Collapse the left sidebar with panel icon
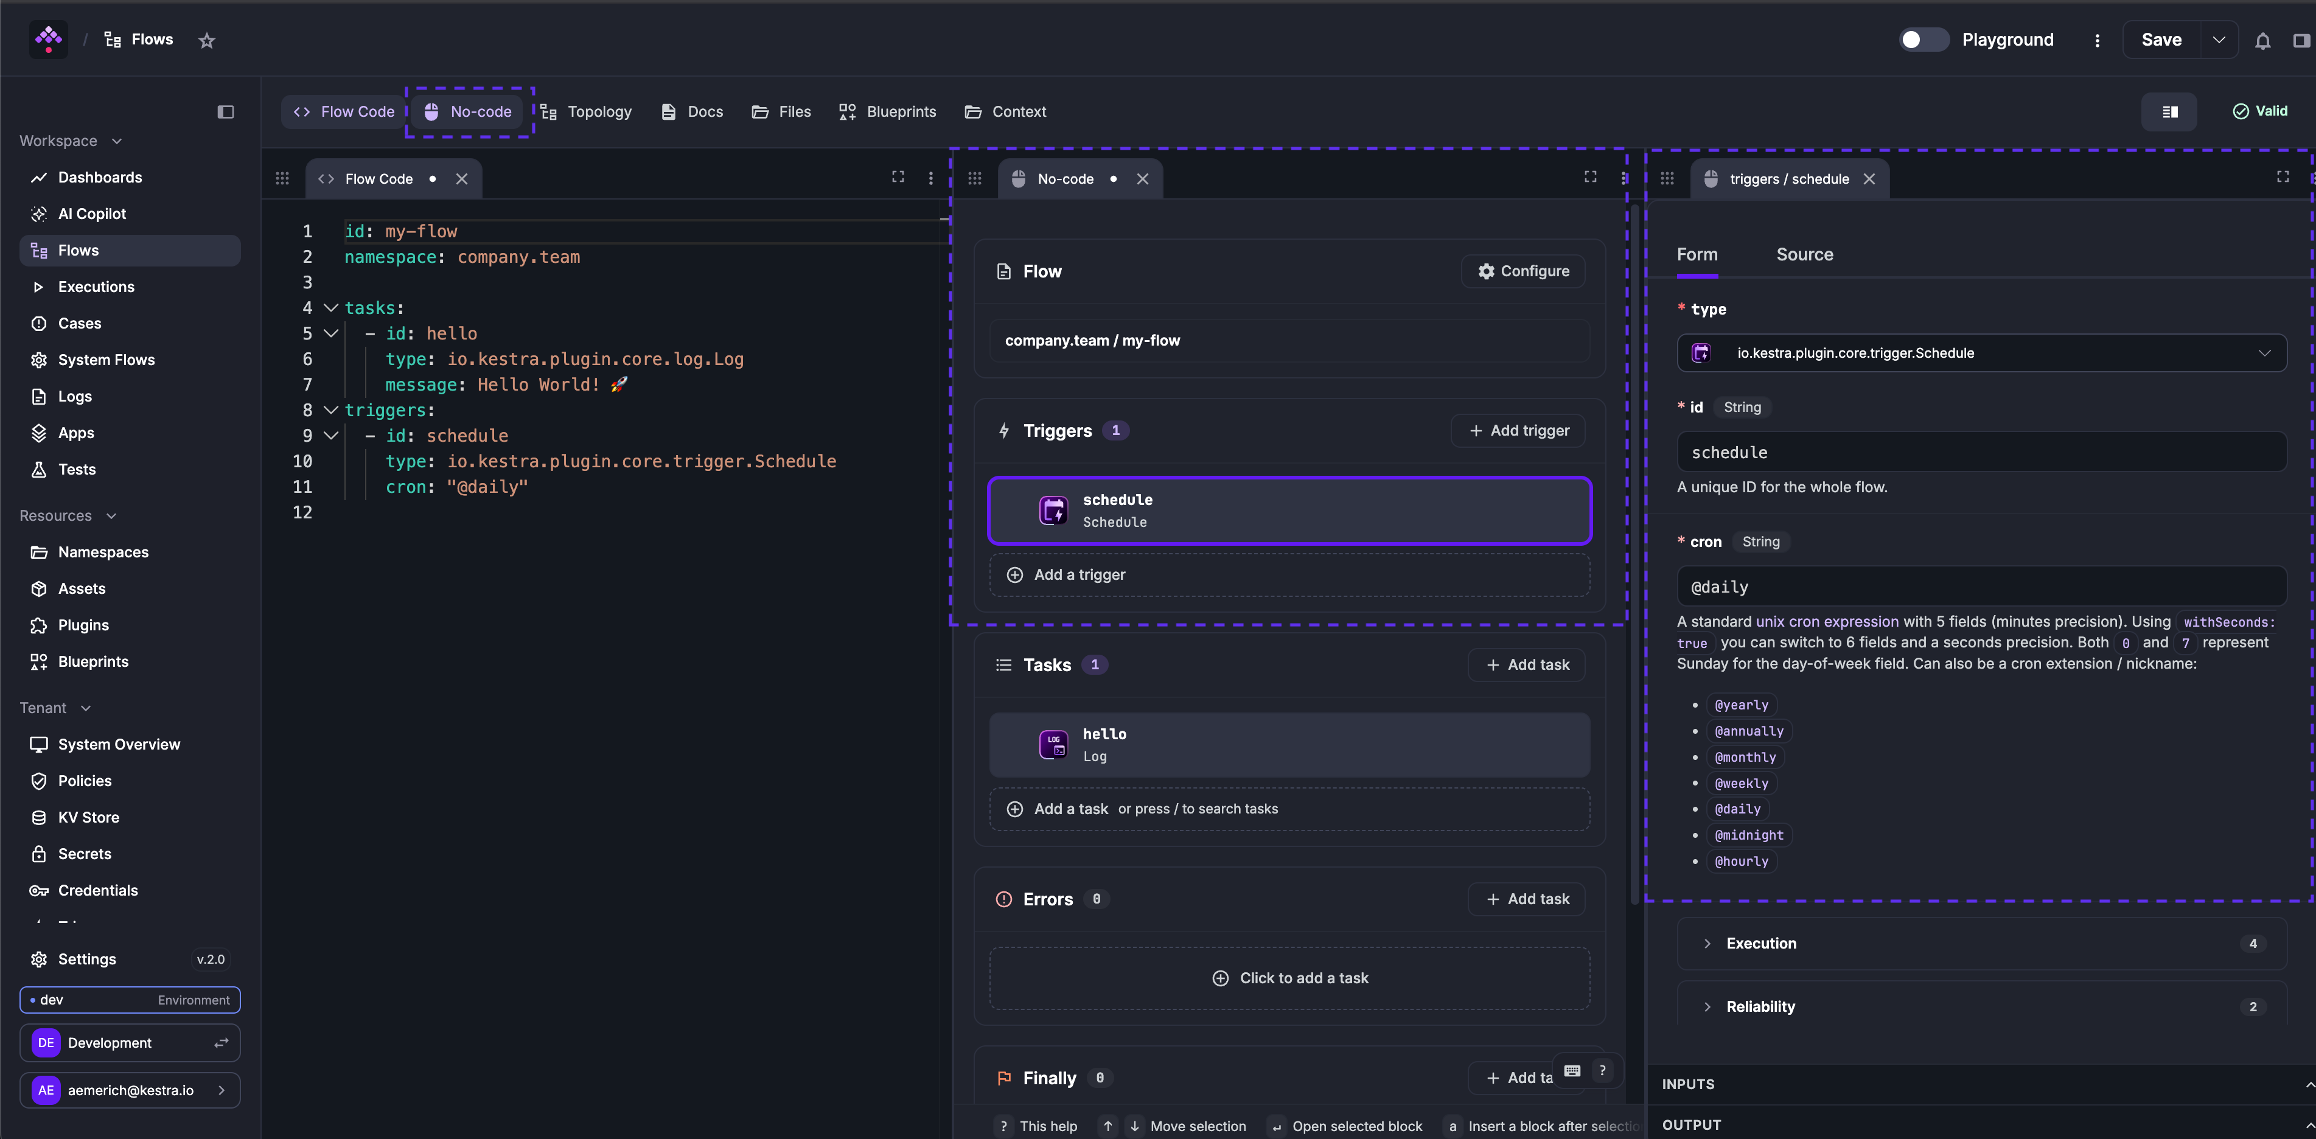The height and width of the screenshot is (1139, 2316). coord(226,111)
